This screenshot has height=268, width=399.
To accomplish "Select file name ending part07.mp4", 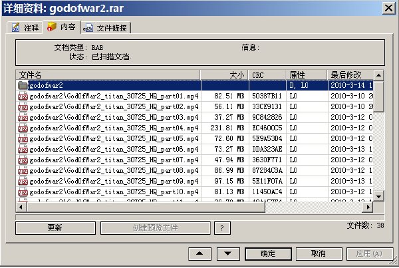I will click(x=114, y=160).
